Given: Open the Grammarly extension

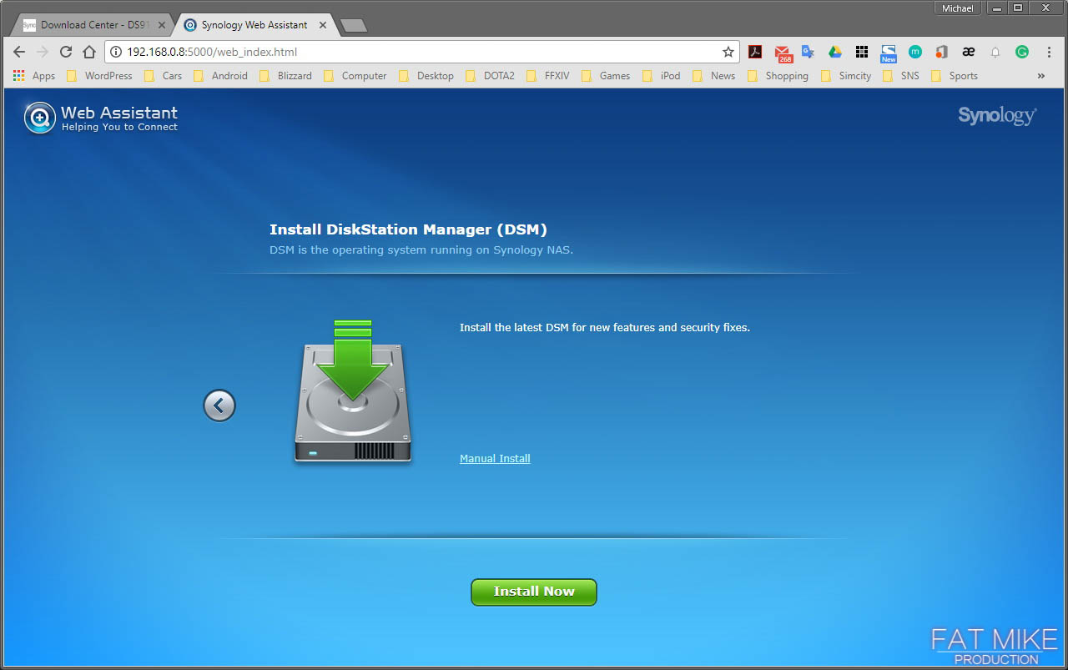Looking at the screenshot, I should [x=1021, y=52].
